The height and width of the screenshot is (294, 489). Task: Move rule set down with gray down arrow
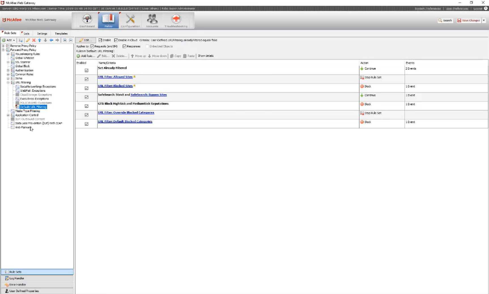[45, 40]
